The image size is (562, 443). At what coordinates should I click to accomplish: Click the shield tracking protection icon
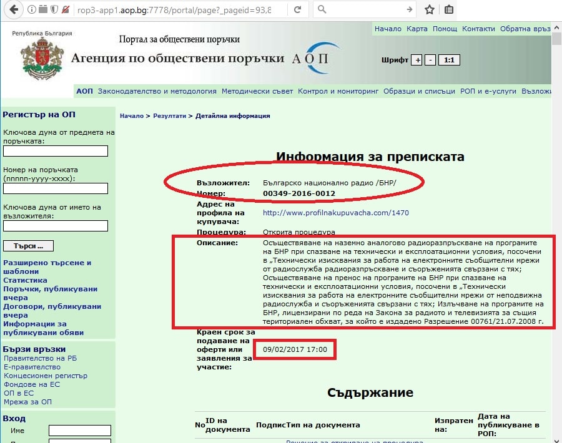(54, 9)
